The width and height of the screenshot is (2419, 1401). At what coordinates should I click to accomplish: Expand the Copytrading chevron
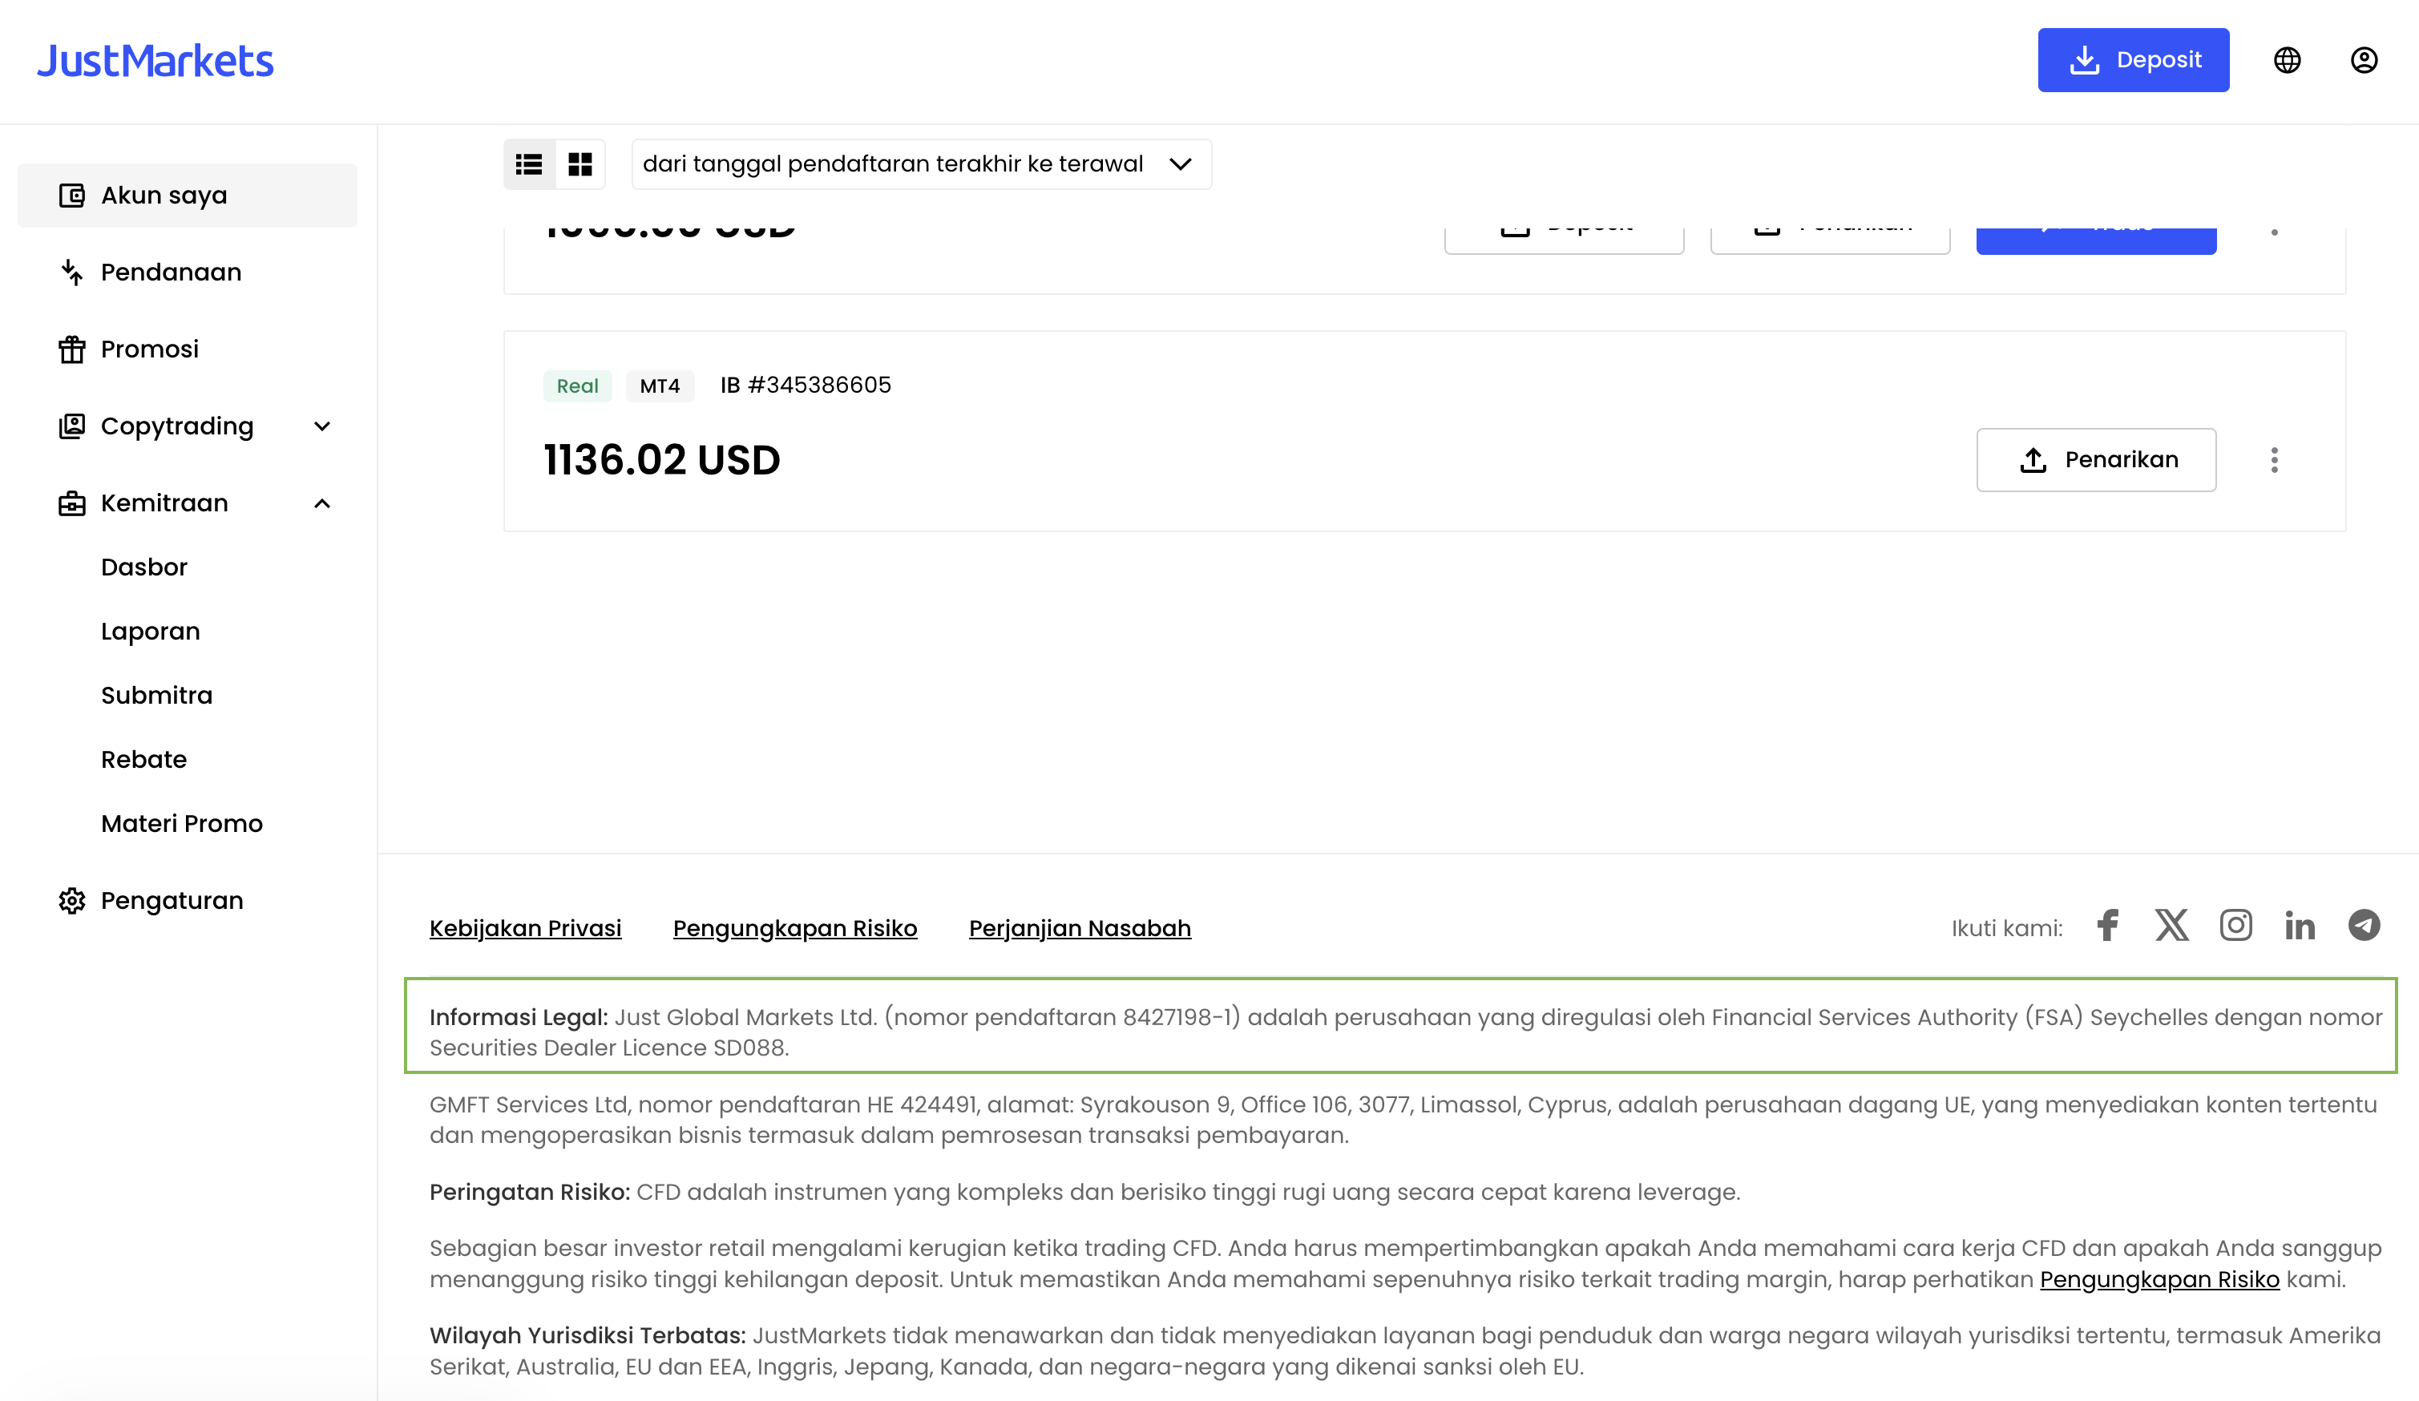coord(322,426)
